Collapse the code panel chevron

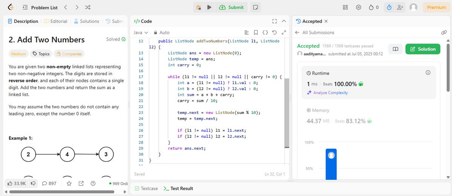pyautogui.click(x=284, y=21)
